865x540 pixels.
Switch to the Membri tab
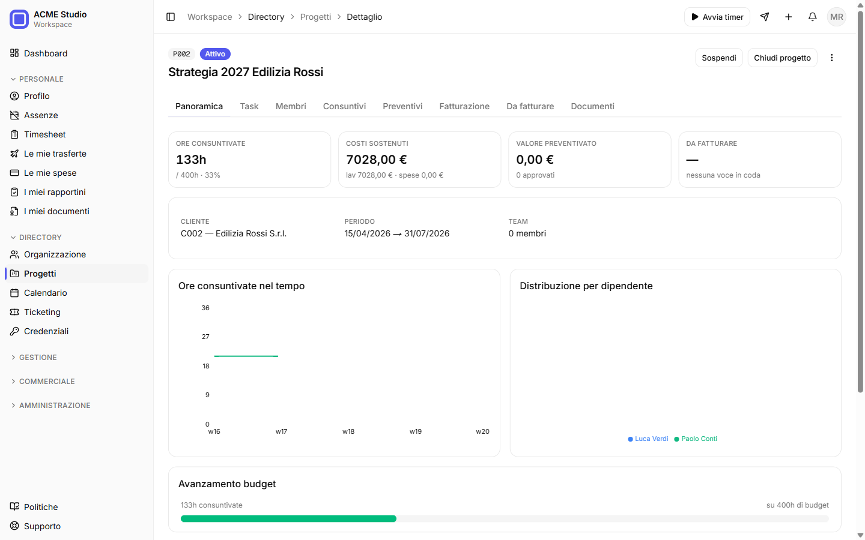coord(291,106)
